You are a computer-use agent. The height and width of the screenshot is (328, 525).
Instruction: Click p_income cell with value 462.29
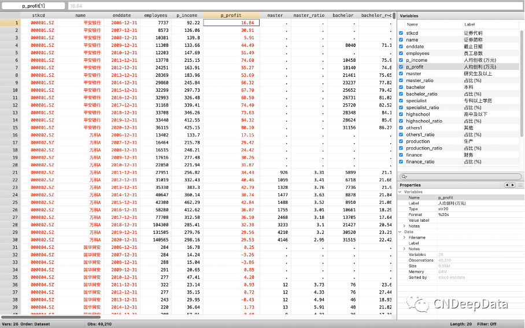coord(187,202)
